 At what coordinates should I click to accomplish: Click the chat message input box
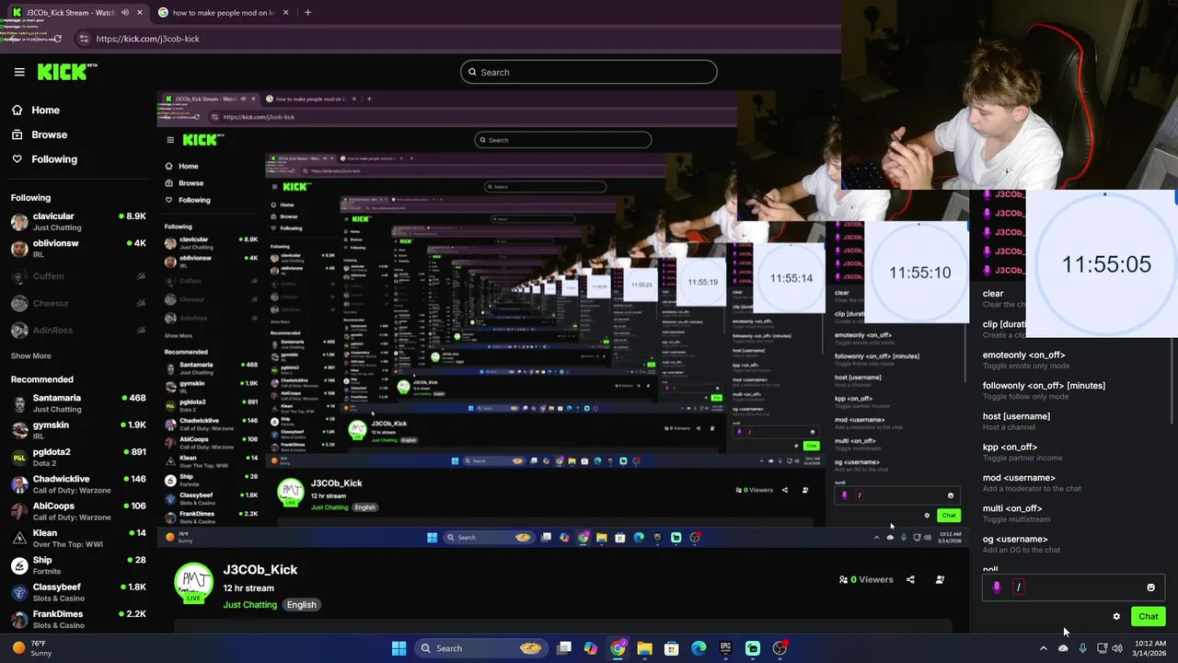point(1073,587)
